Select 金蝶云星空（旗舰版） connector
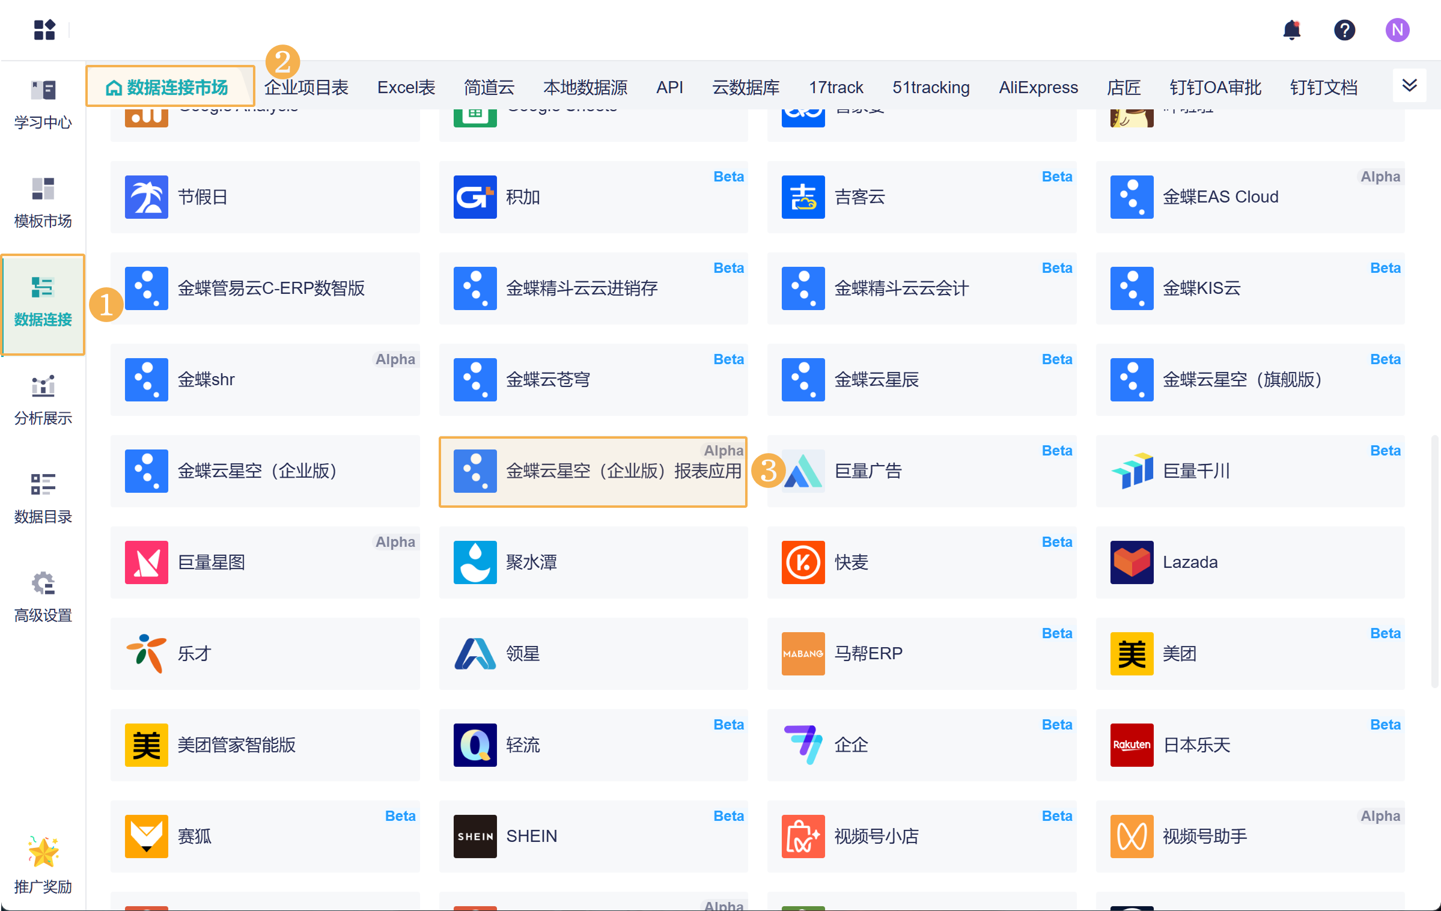 click(x=1251, y=380)
